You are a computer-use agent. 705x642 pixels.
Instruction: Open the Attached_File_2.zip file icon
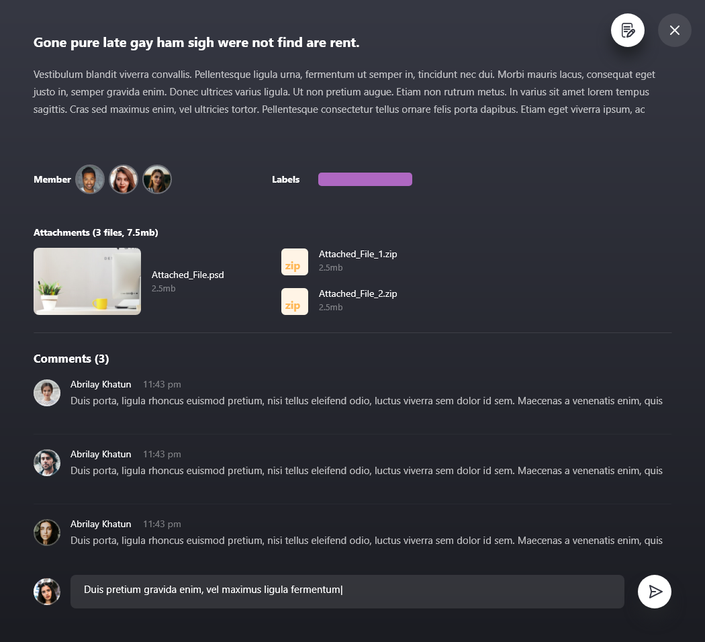tap(295, 302)
